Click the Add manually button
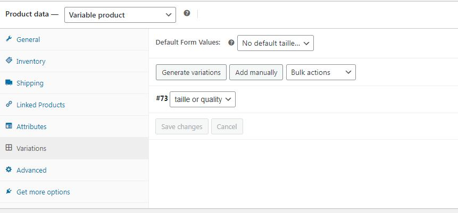The image size is (458, 213). pos(256,72)
